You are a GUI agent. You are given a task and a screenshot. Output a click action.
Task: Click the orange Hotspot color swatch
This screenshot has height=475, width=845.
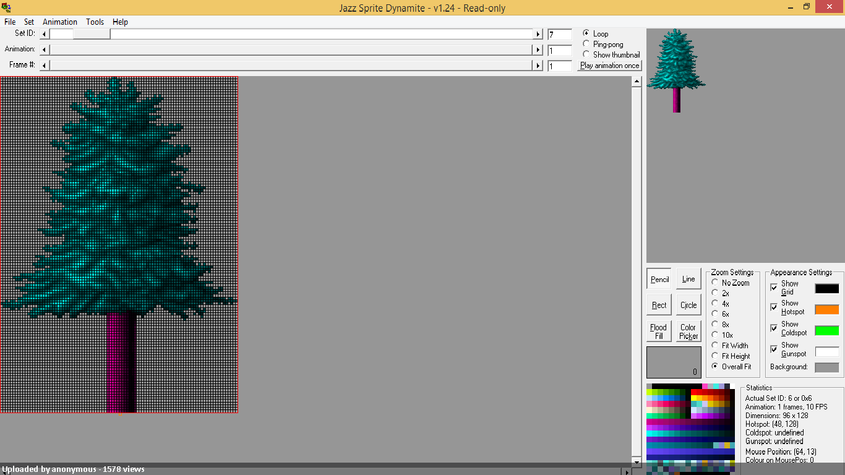coord(827,309)
